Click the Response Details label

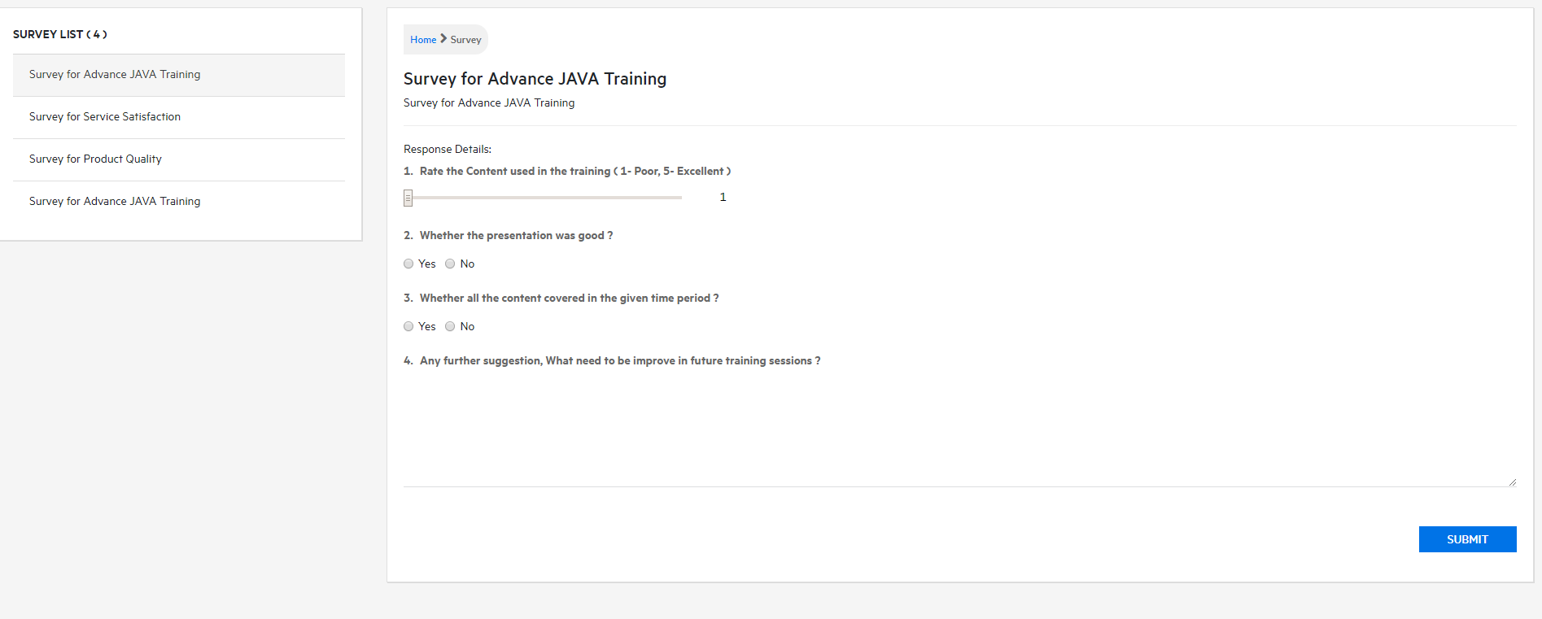pos(448,150)
